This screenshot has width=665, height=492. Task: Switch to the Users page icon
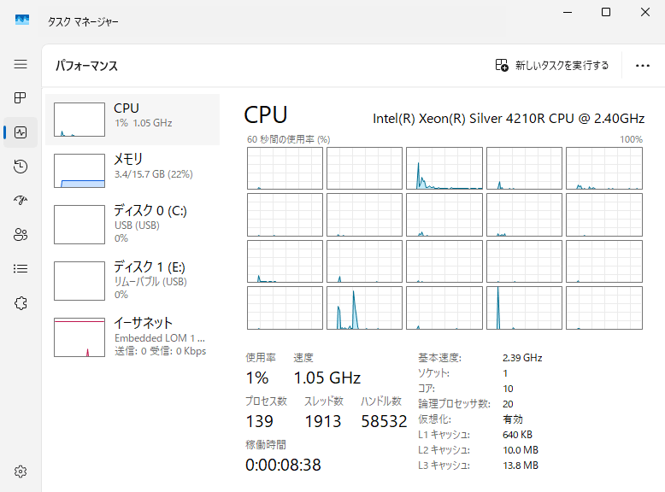click(x=21, y=234)
